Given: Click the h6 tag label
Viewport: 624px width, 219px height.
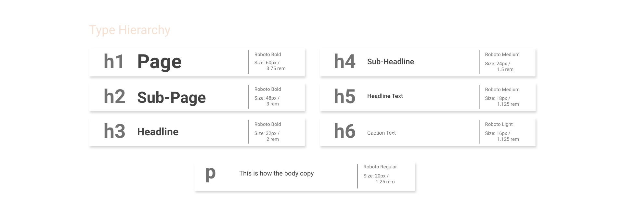Looking at the screenshot, I should click(344, 131).
